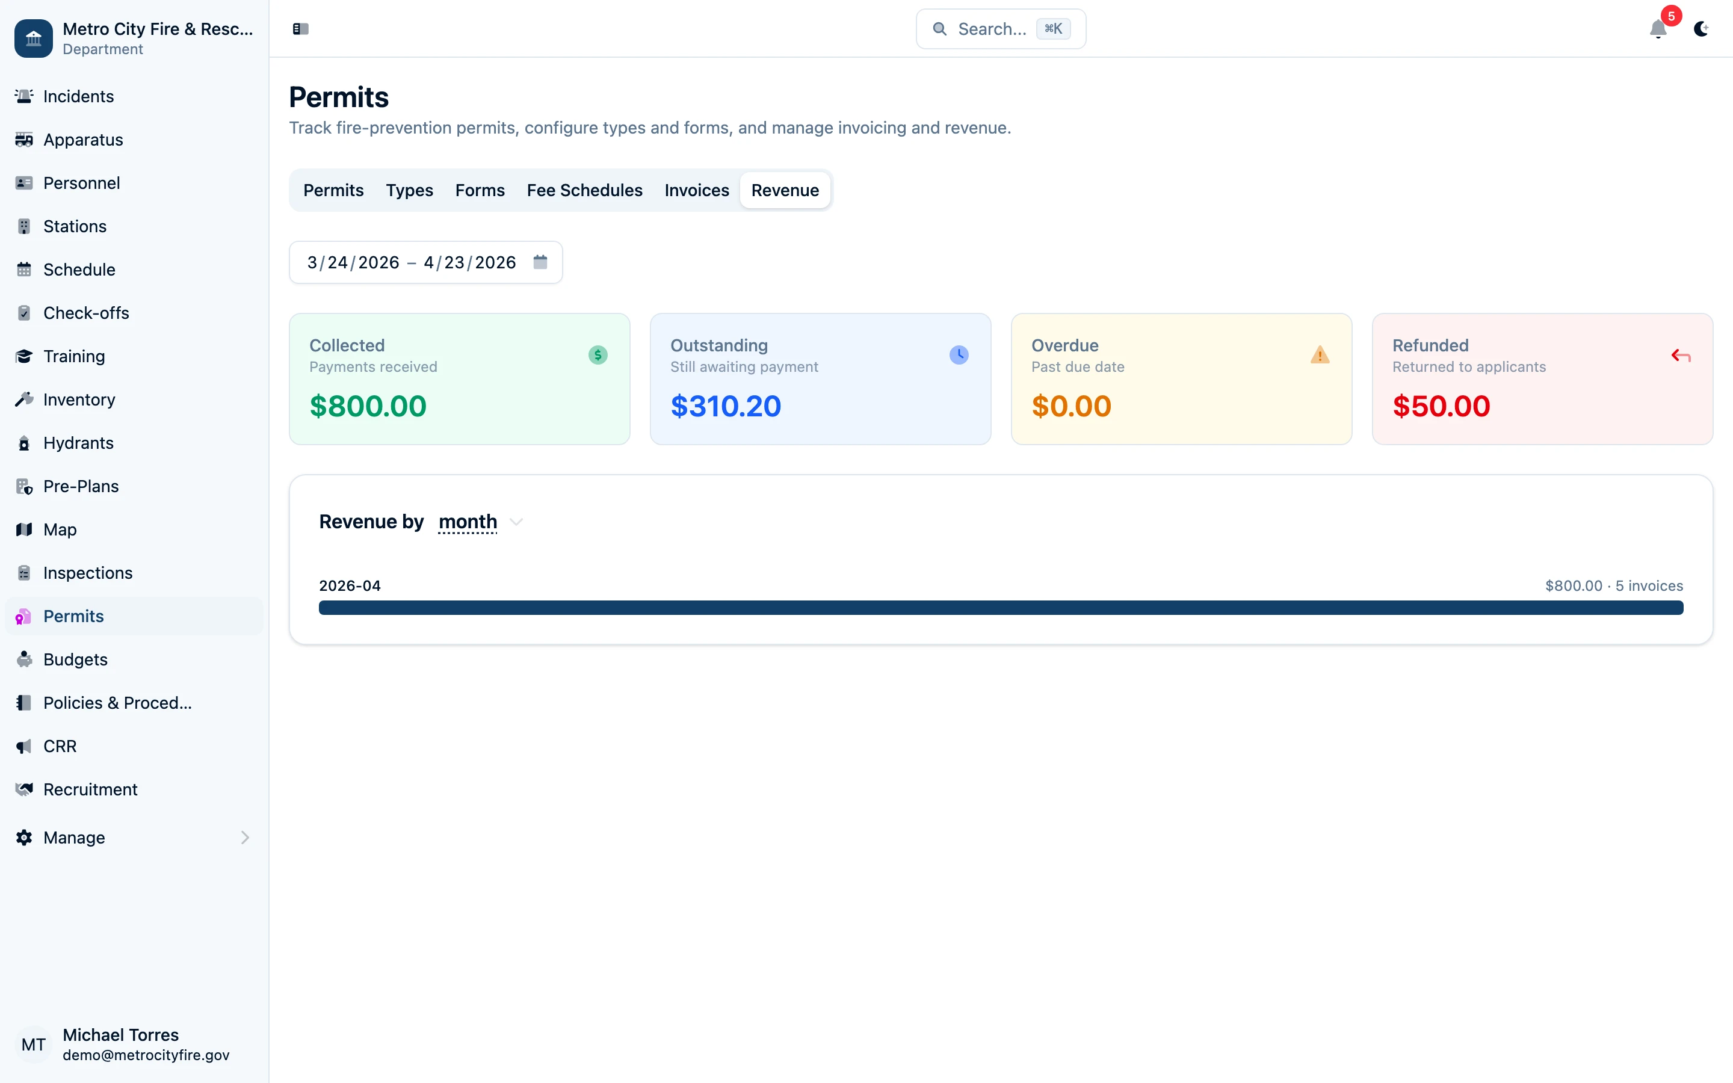
Task: Open the Revenue by month dropdown
Action: [x=476, y=522]
